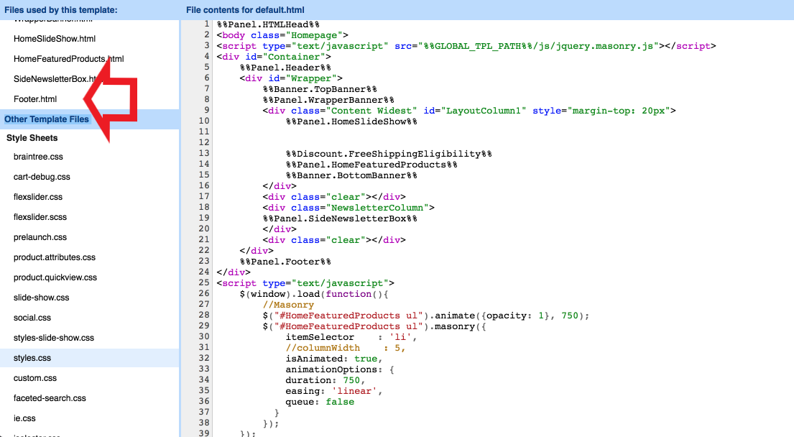The image size is (794, 437).
Task: Open cart-debug.css stylesheet
Action: [x=42, y=177]
